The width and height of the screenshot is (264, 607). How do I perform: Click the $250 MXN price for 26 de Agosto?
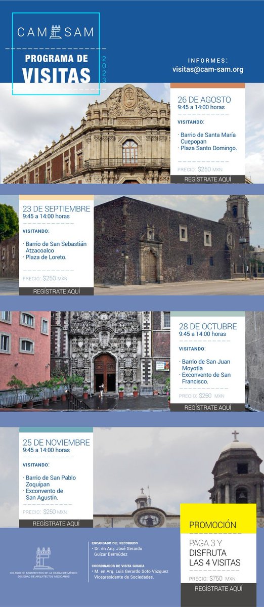(200, 169)
